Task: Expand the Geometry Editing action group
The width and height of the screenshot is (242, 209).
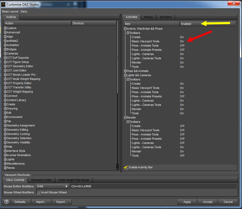Action: pyautogui.click(x=5, y=130)
